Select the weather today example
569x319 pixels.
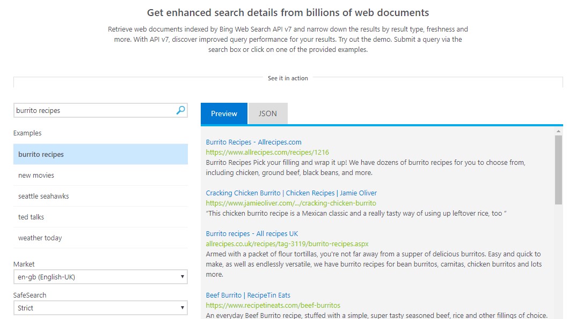(x=100, y=238)
